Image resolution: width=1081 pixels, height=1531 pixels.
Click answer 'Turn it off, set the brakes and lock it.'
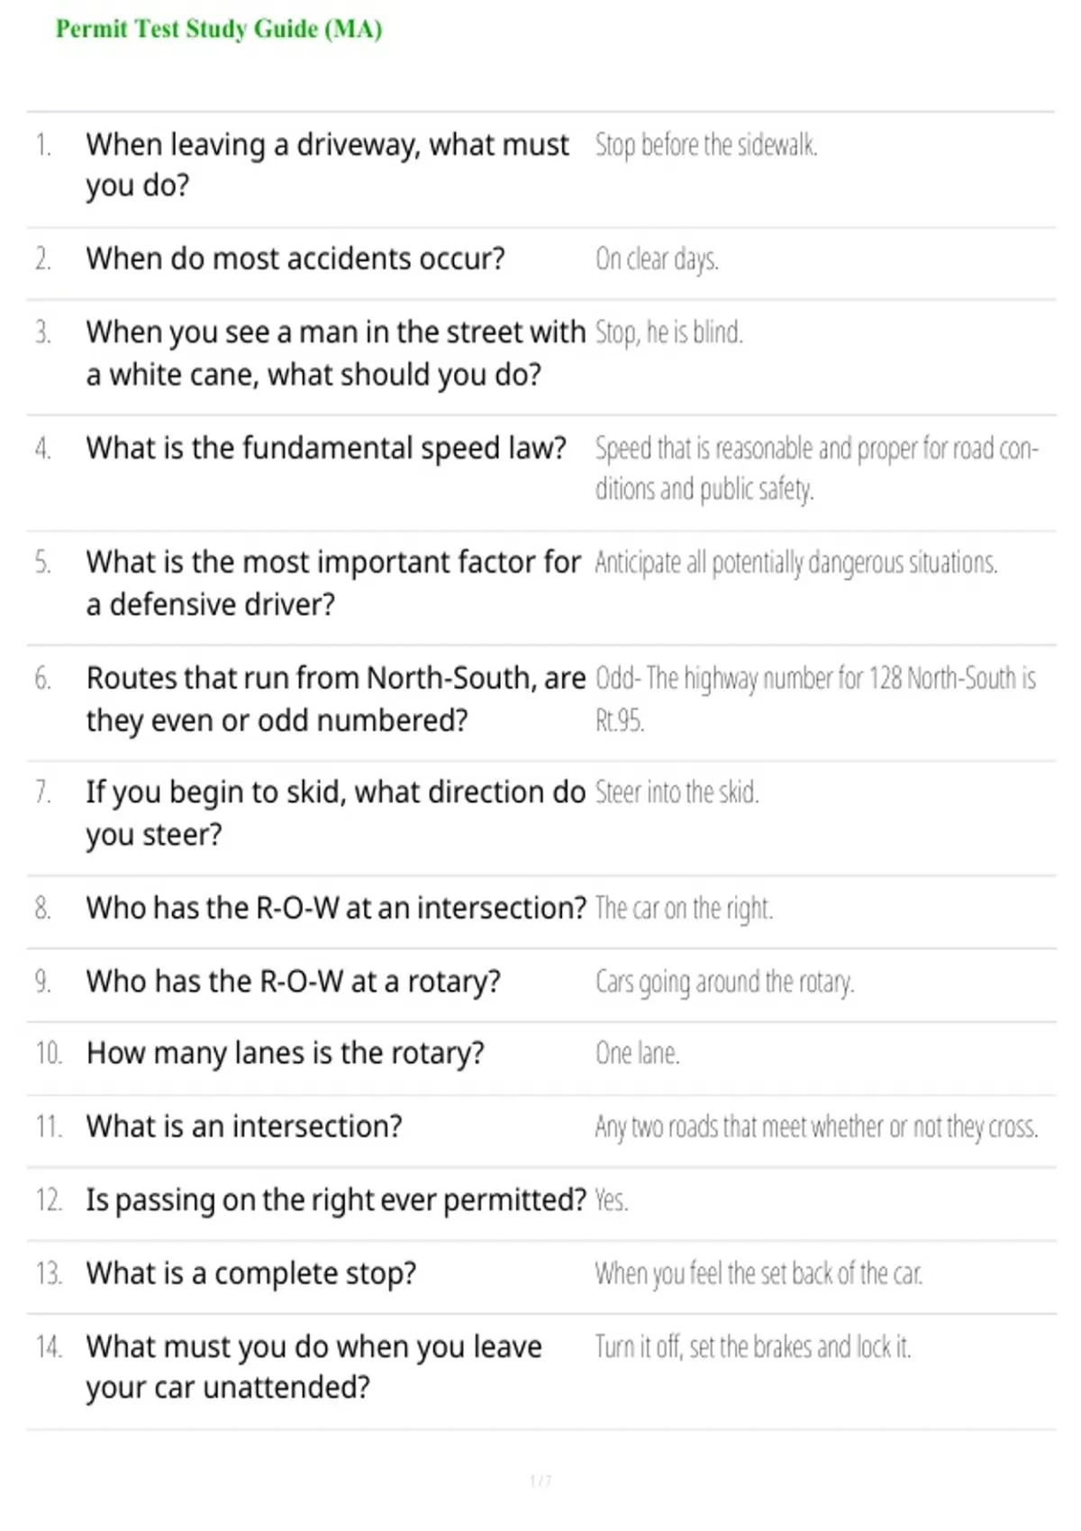click(753, 1347)
